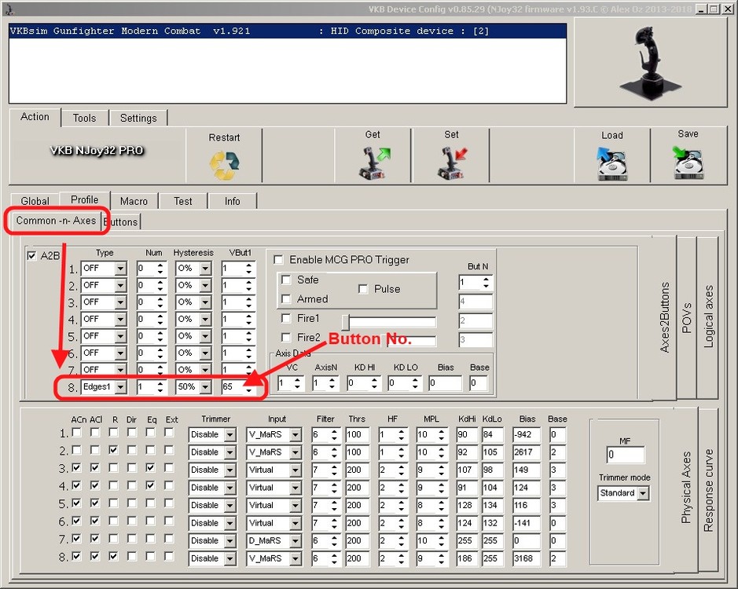This screenshot has height=589, width=738.
Task: Toggle Eq checkbox for axis row 3
Action: click(x=150, y=467)
